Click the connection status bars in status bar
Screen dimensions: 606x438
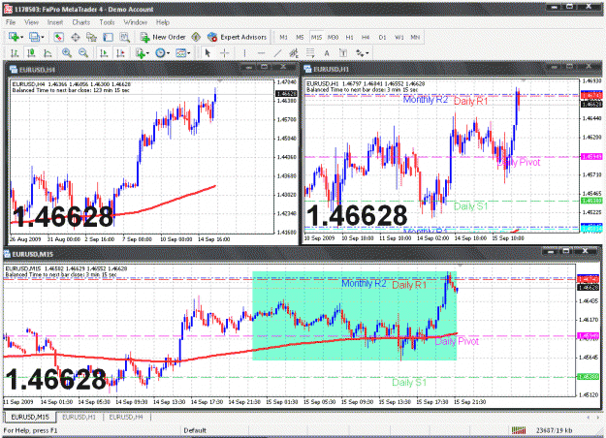[x=519, y=430]
